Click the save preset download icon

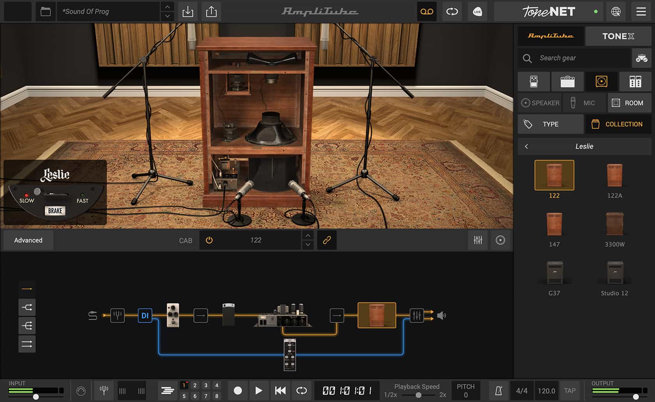[x=188, y=12]
